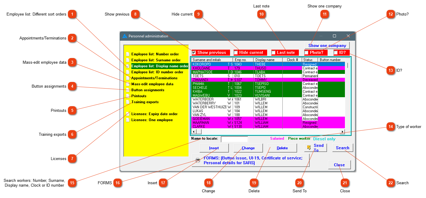Click the Insert button
Viewport: 426px width, 198px height.
coord(214,148)
